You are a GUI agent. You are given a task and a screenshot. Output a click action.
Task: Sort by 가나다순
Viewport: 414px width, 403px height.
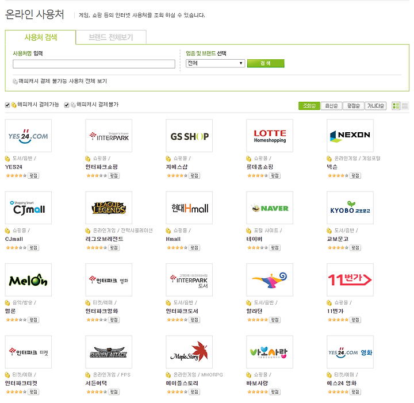coord(375,106)
